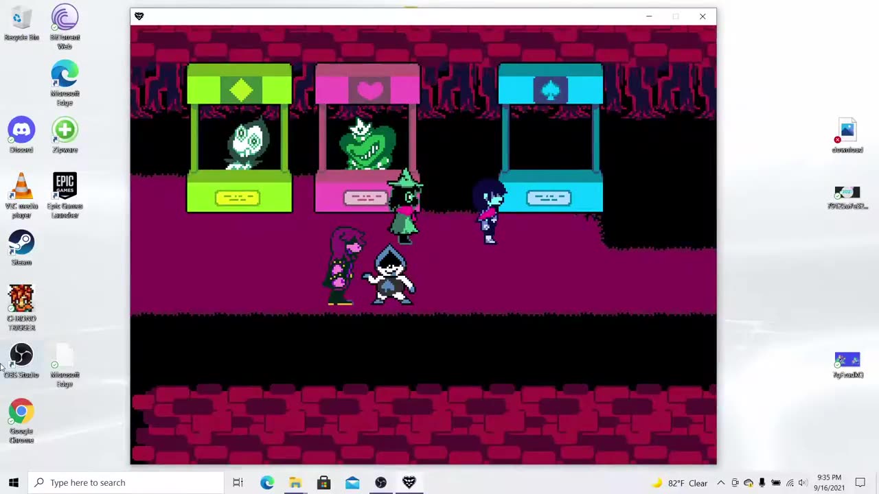Screen dimensions: 879x494
Task: Open the Recycle Bin desktop icon
Action: [21, 24]
